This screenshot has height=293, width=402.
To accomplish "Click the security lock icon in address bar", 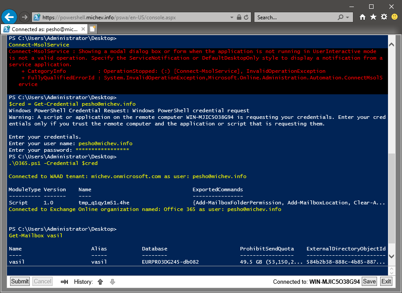I will coord(239,17).
